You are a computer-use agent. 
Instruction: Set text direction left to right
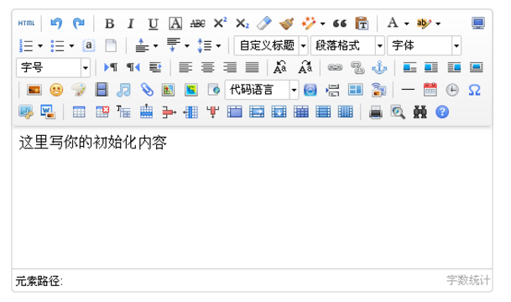pos(111,67)
